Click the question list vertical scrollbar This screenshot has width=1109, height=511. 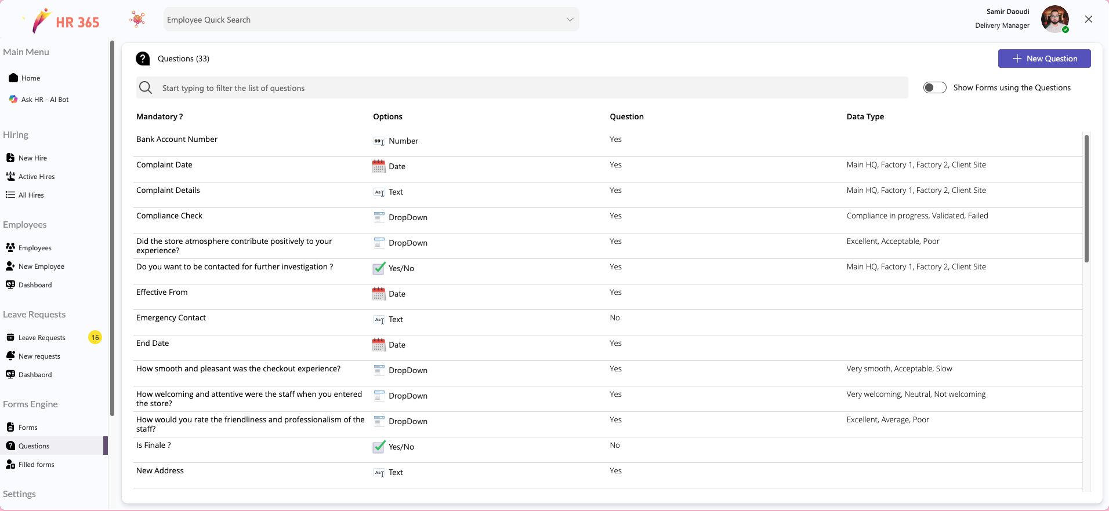pyautogui.click(x=1086, y=198)
